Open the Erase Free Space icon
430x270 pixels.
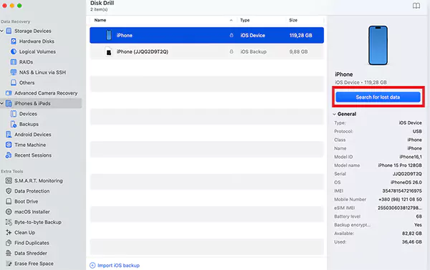tap(9, 264)
